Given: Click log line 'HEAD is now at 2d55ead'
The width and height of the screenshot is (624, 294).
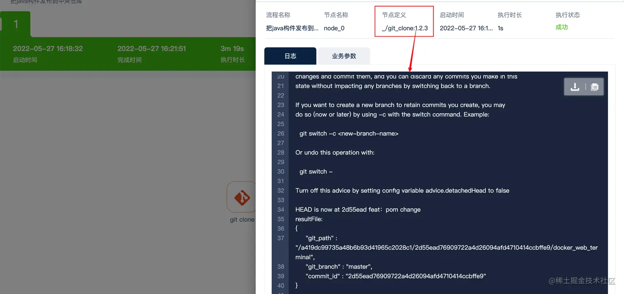Looking at the screenshot, I should coord(358,209).
